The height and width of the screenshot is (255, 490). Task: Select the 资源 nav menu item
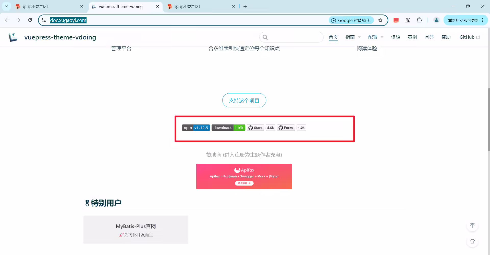395,37
